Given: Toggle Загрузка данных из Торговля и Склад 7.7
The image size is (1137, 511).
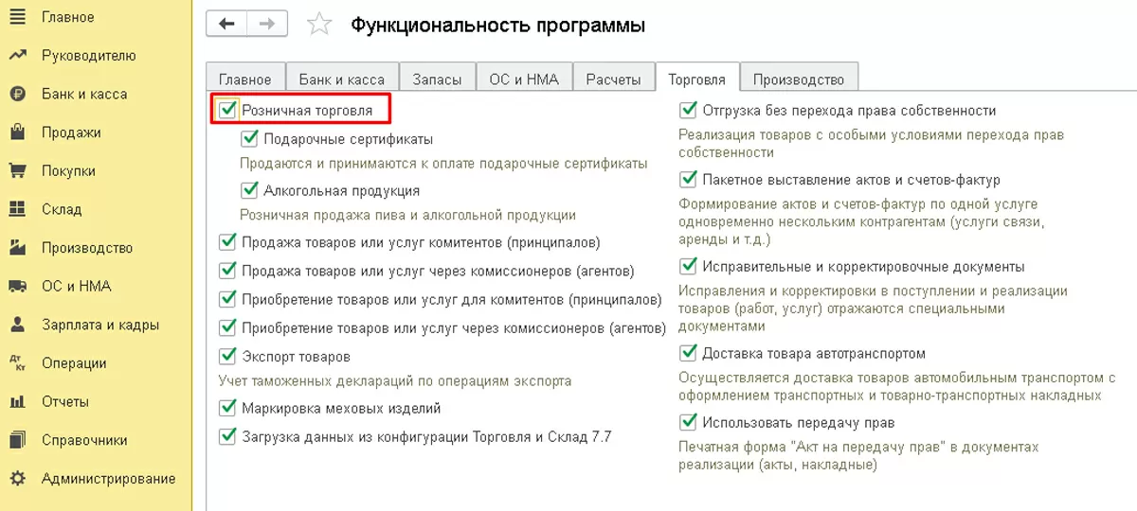Looking at the screenshot, I should tap(227, 436).
